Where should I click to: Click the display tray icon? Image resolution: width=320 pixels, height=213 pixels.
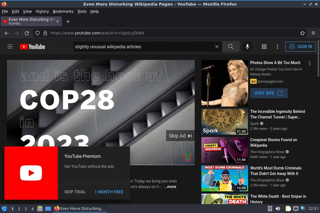296,209
